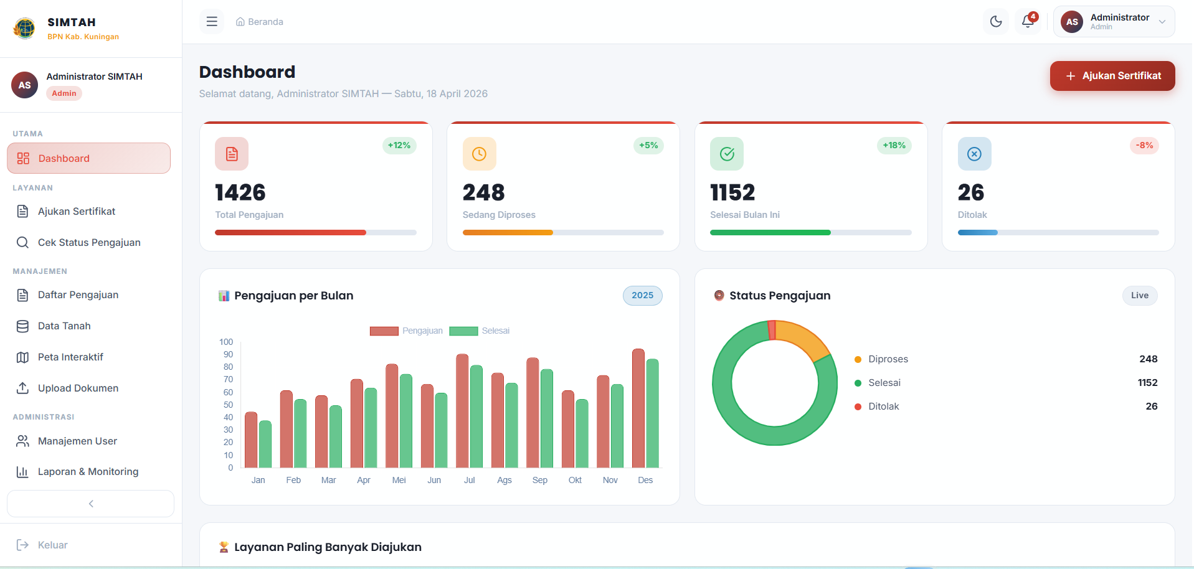1194x569 pixels.
Task: Go to Cek Status Pengajuan
Action: pyautogui.click(x=88, y=242)
